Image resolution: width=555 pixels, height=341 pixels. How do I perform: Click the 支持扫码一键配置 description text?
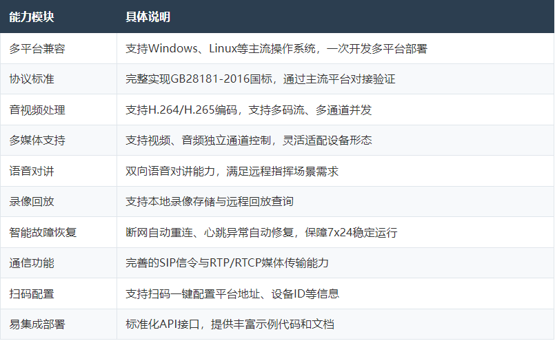point(232,294)
